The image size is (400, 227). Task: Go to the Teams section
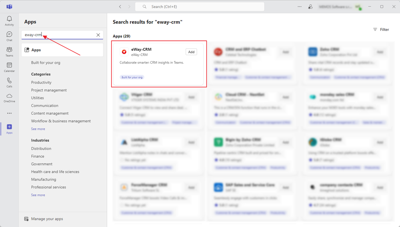tap(9, 52)
